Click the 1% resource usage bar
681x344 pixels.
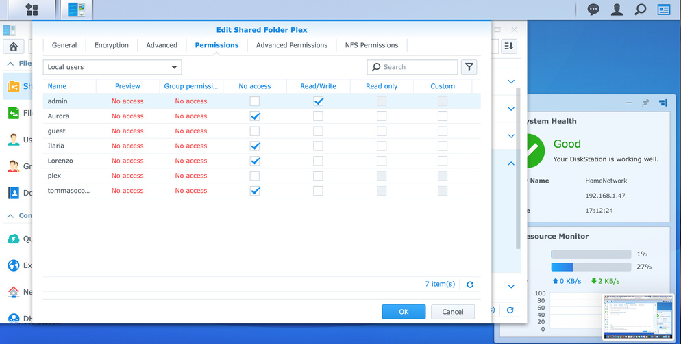point(591,254)
